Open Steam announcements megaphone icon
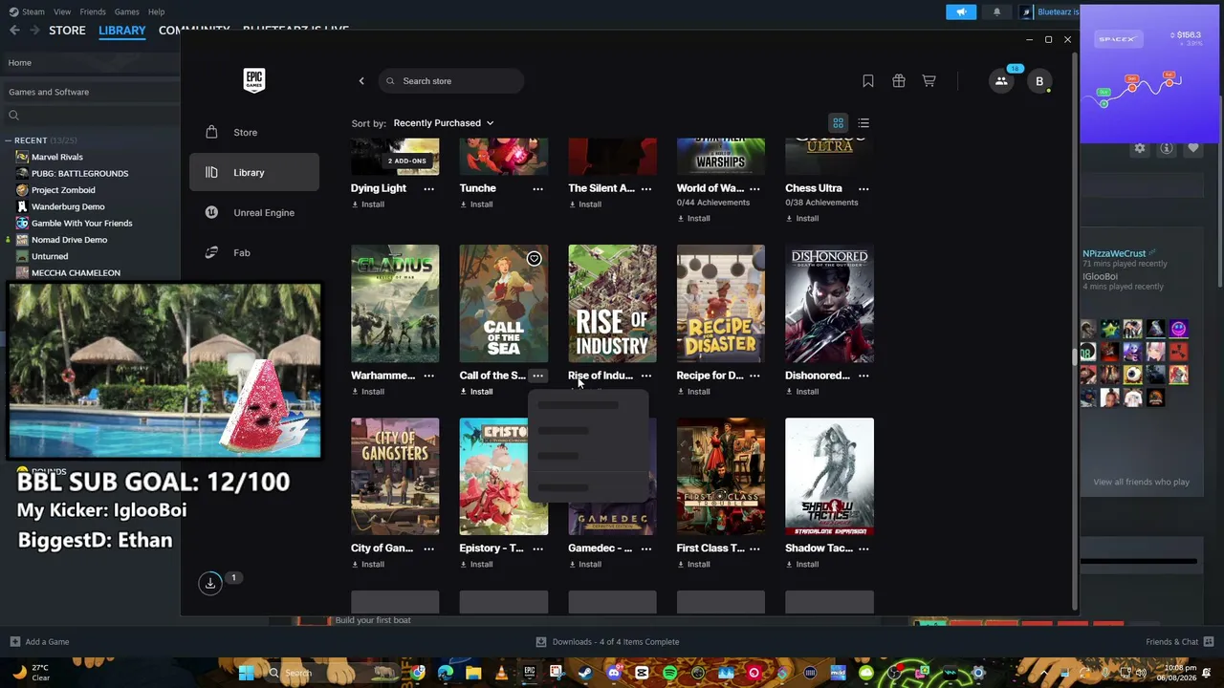This screenshot has width=1224, height=688. click(x=961, y=11)
